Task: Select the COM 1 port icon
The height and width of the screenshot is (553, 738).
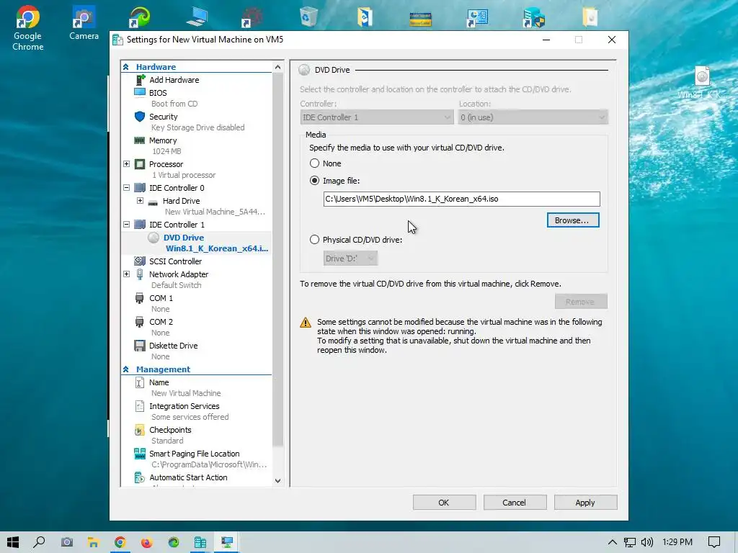Action: [139, 298]
